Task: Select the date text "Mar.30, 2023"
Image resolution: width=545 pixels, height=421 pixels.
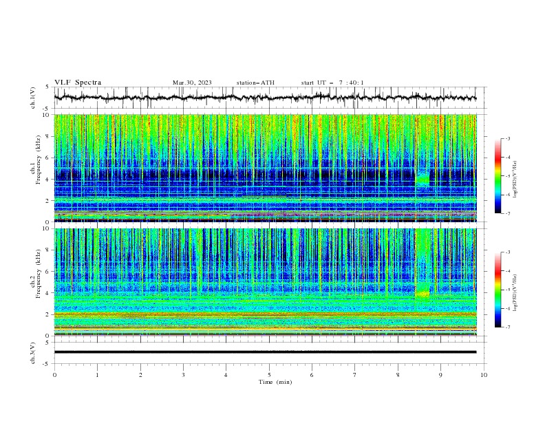Action: coord(192,83)
